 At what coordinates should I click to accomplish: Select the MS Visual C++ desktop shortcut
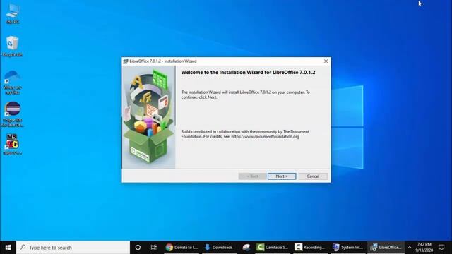click(x=13, y=144)
